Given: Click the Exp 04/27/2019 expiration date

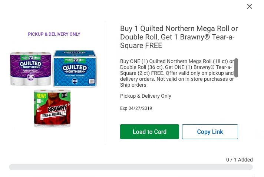Looking at the screenshot, I should click(136, 108).
